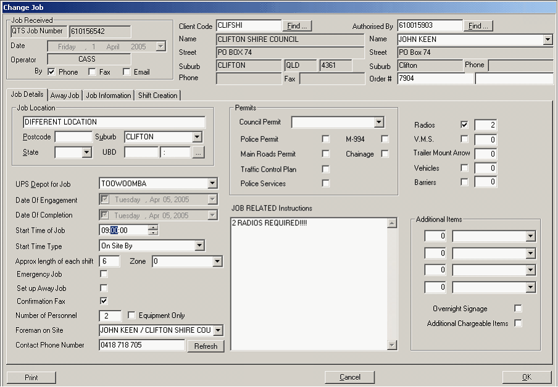Tick the Police Permit checkbox

click(x=325, y=139)
